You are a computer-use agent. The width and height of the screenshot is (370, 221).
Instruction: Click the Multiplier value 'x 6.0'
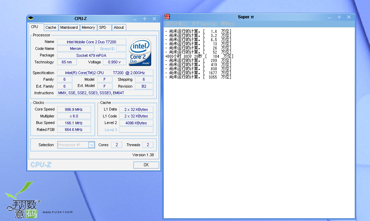(x=74, y=116)
